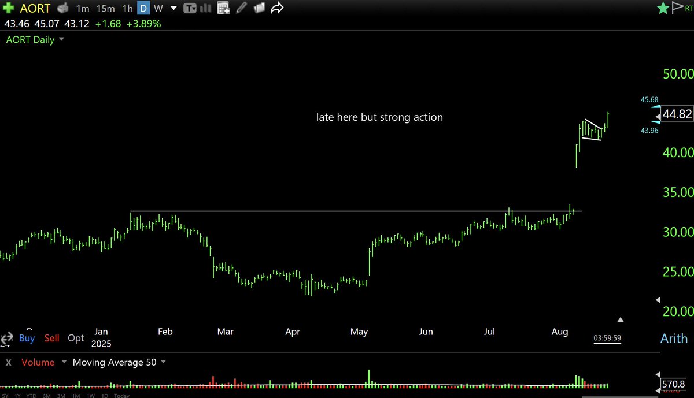
Task: Click the Buy button
Action: 27,338
